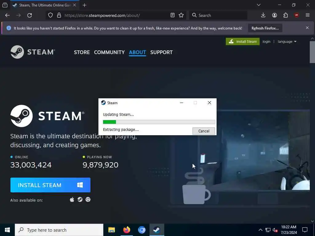The image size is (315, 236).
Task: List all tabs dropdown arrow
Action: 258,5
